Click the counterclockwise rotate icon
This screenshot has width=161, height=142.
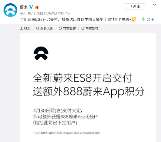tap(60, 28)
